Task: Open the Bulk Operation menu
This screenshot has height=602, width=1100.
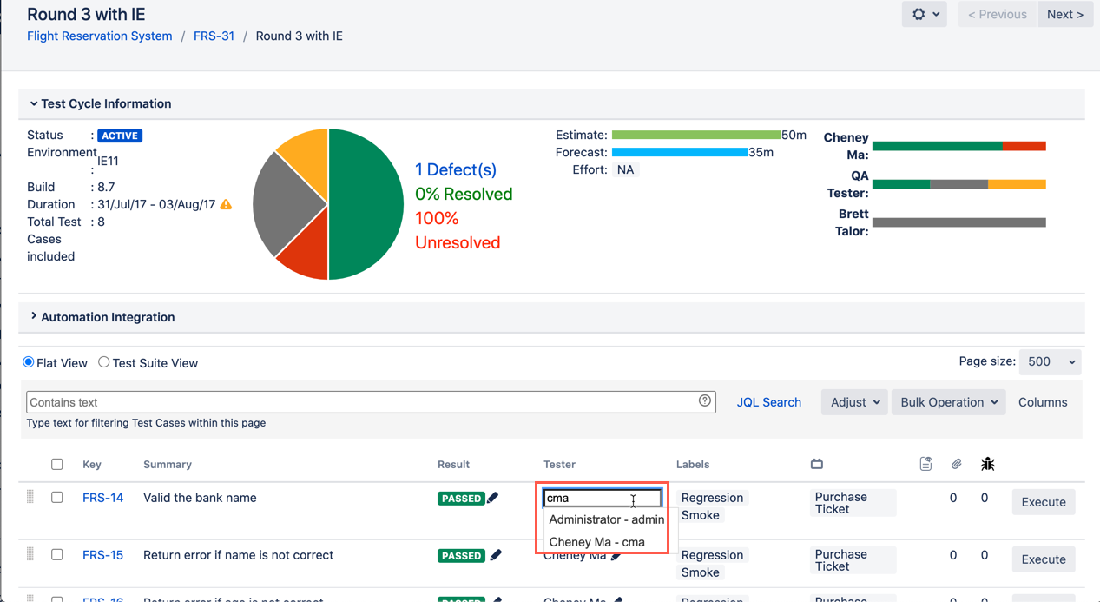Action: click(948, 402)
